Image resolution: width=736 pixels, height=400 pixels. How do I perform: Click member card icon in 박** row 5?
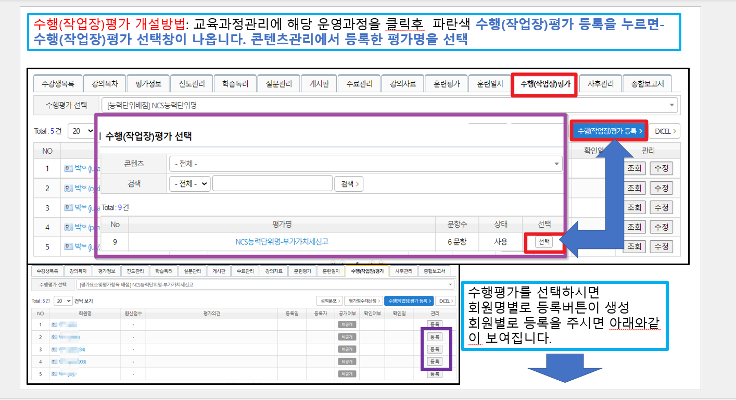[x=69, y=246]
